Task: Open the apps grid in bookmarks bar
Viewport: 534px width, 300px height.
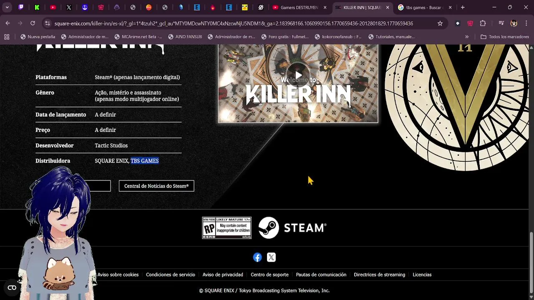Action: [7, 37]
